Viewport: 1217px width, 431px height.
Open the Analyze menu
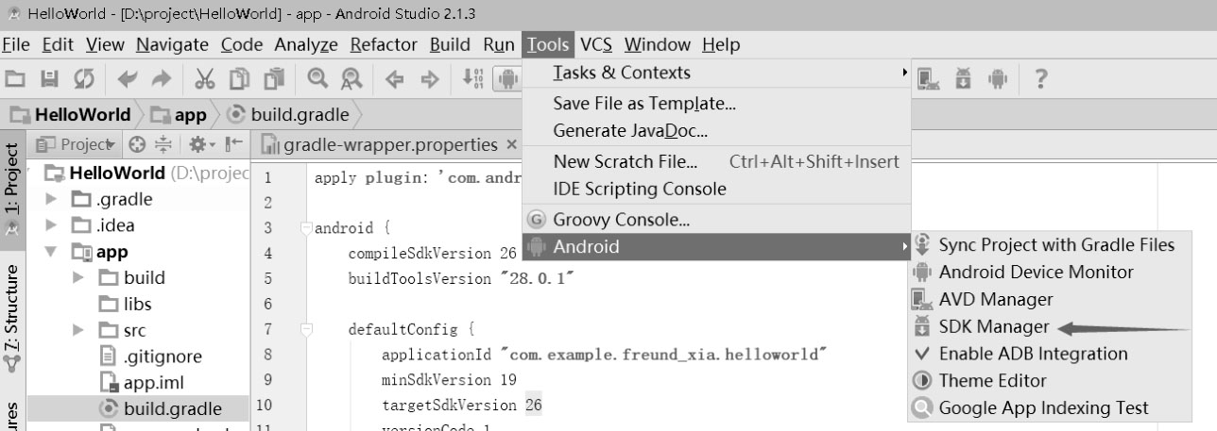[x=306, y=44]
